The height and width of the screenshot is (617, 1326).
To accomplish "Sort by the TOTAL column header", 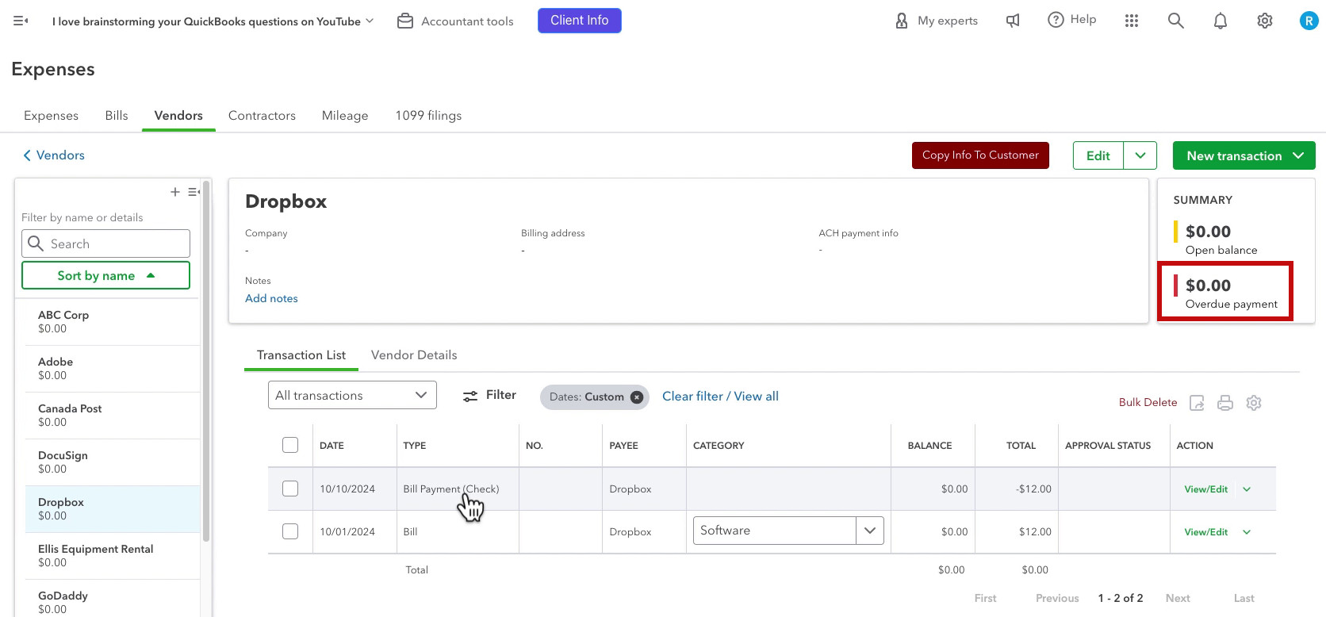I will (x=1021, y=446).
